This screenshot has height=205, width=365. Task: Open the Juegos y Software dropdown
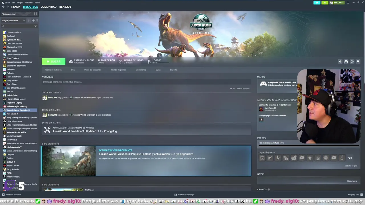13,20
